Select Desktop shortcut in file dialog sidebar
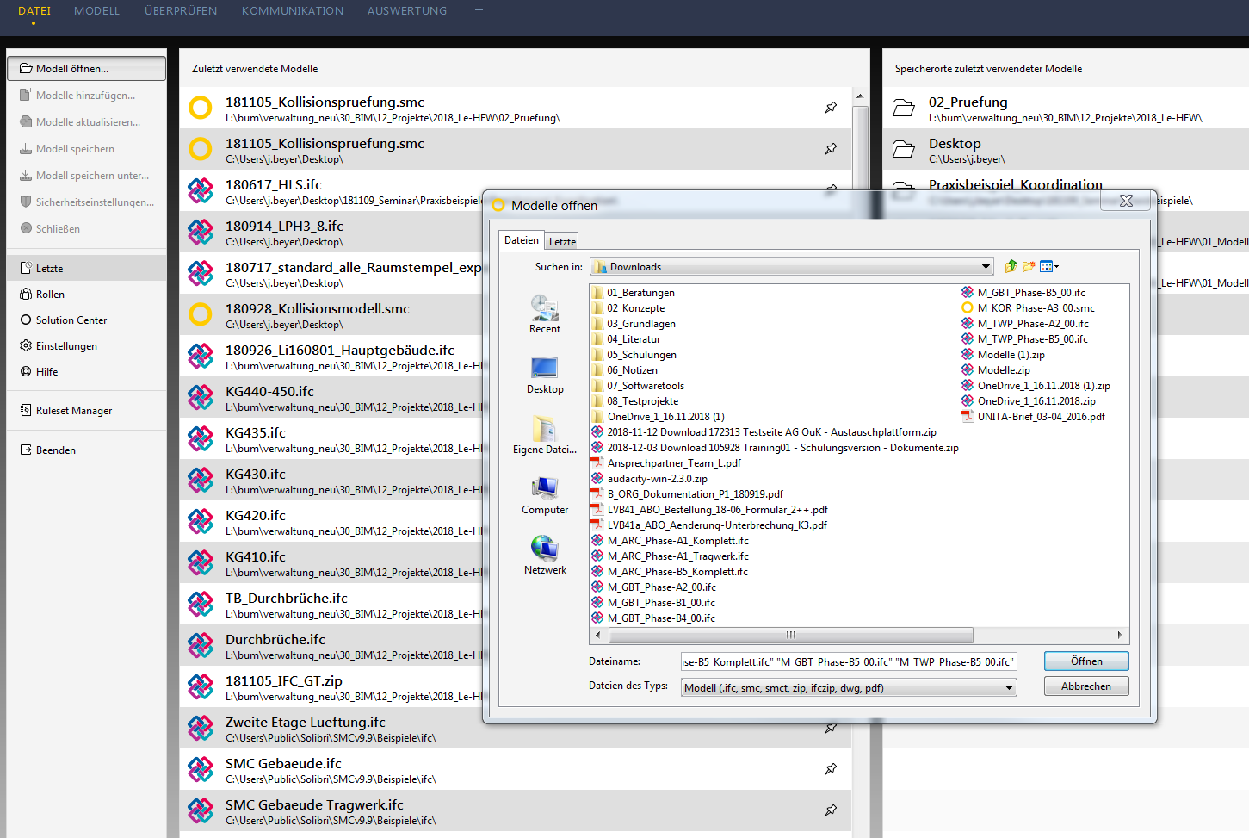This screenshot has width=1249, height=838. pos(545,376)
